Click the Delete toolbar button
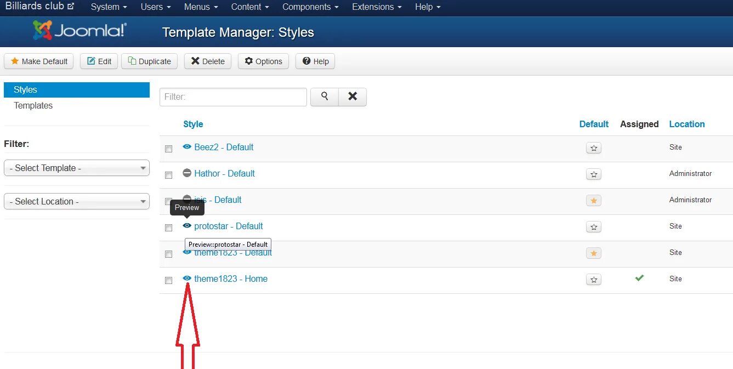Image resolution: width=733 pixels, height=369 pixels. click(x=208, y=61)
